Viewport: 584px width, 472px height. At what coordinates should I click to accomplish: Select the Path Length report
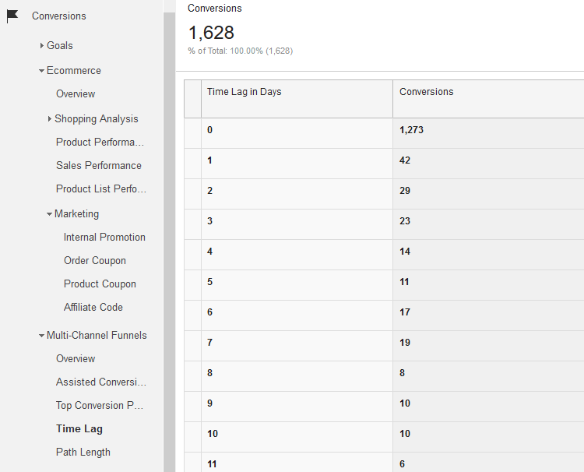pos(83,453)
